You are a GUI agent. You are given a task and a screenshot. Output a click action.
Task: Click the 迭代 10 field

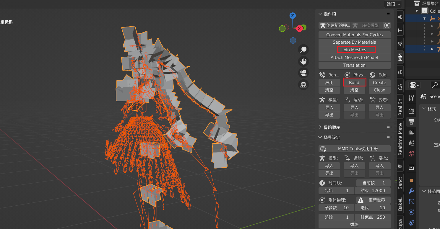[x=373, y=208]
